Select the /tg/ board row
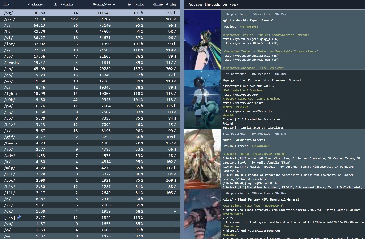Image resolution: width=365 pixels, height=239 pixels. tap(90, 112)
